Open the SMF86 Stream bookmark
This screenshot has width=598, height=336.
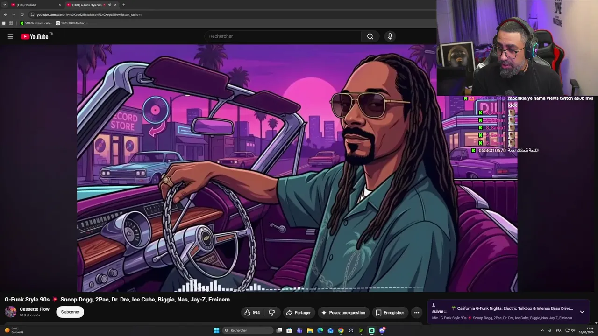(x=36, y=23)
